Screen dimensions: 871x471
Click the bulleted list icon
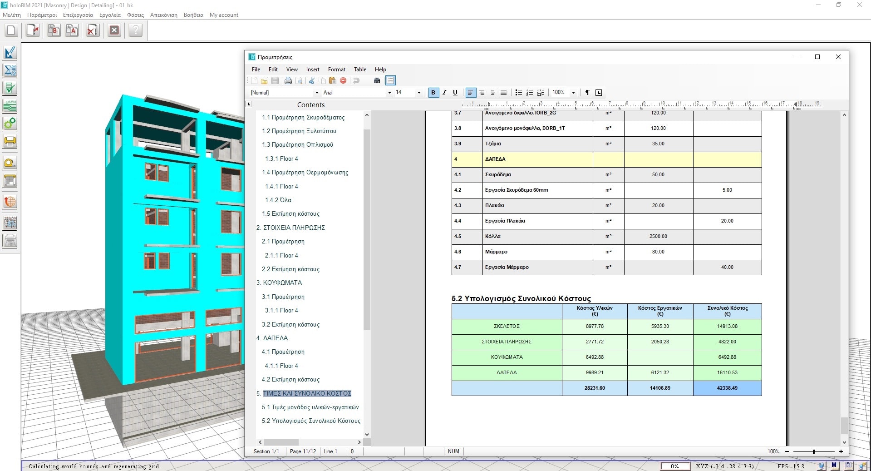(518, 92)
